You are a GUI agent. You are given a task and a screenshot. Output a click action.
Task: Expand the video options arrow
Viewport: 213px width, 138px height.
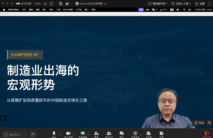tap(74, 135)
